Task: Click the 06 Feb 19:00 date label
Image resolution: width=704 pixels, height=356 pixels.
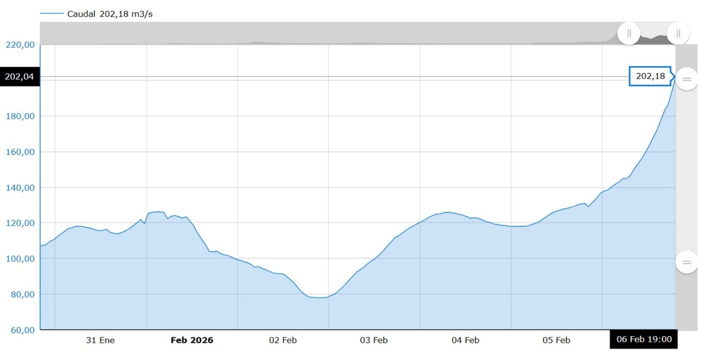Action: click(x=643, y=340)
